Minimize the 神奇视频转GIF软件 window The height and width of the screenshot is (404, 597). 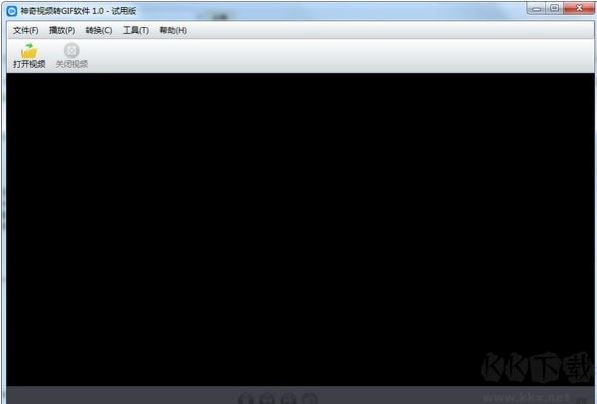tap(536, 8)
